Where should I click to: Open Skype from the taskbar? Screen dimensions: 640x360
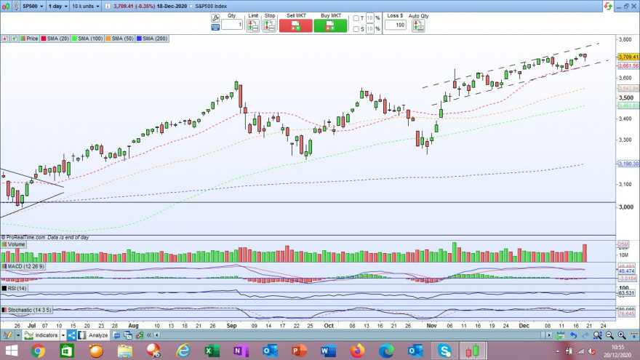coord(444,351)
